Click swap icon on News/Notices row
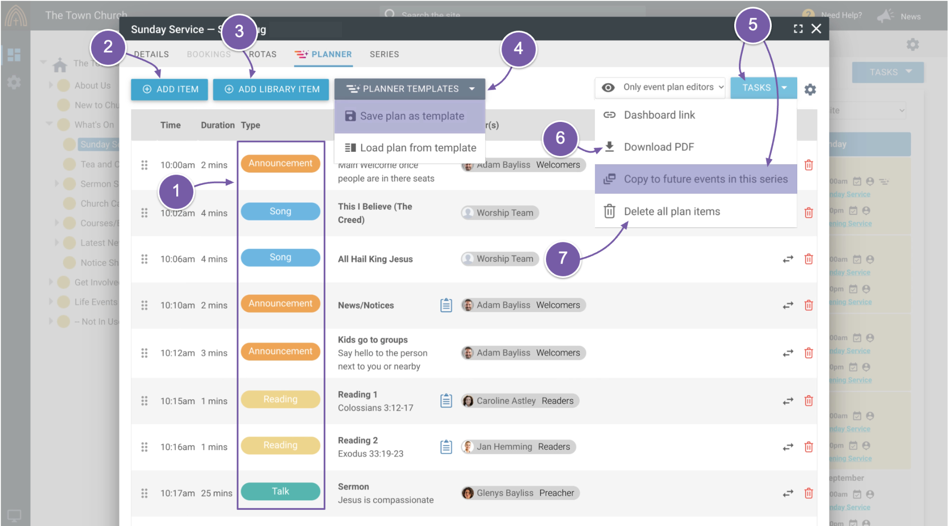Viewport: 948px width, 526px height. pyautogui.click(x=788, y=305)
